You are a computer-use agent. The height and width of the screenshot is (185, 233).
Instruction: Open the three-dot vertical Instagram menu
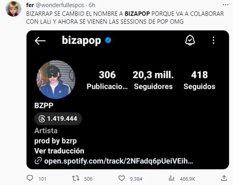[213, 40]
